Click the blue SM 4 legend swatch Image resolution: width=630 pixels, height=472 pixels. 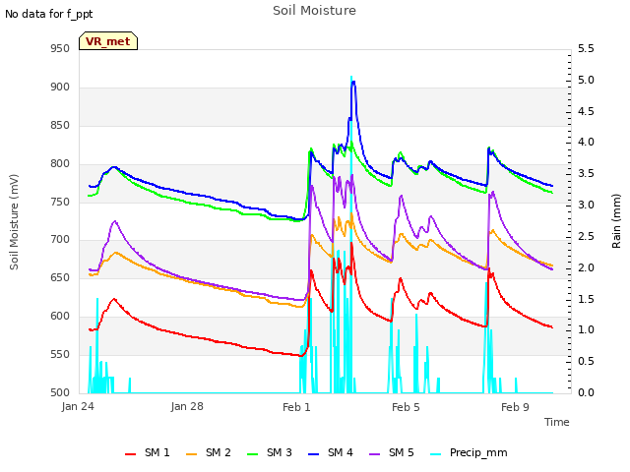tap(314, 454)
